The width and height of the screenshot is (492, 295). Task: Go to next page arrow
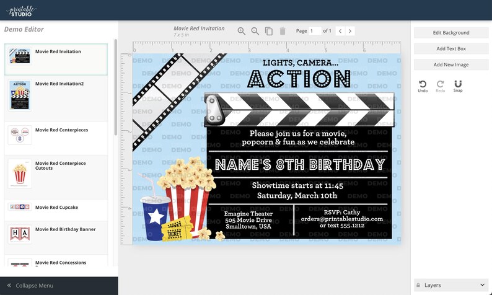[x=350, y=31]
